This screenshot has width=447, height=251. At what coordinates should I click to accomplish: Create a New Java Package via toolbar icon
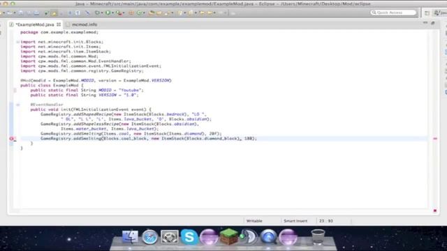[x=131, y=13]
